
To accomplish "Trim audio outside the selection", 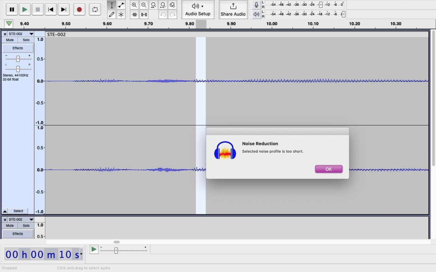I will click(134, 15).
